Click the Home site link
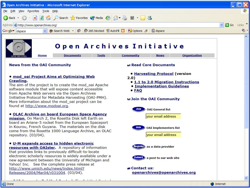Viewport: 250px width, 188px height. (42, 55)
